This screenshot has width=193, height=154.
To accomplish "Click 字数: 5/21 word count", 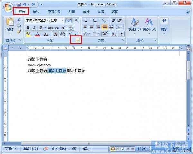I will coord(31,149).
